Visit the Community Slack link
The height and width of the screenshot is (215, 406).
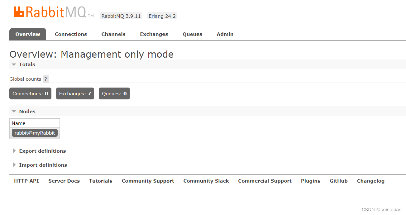(206, 181)
